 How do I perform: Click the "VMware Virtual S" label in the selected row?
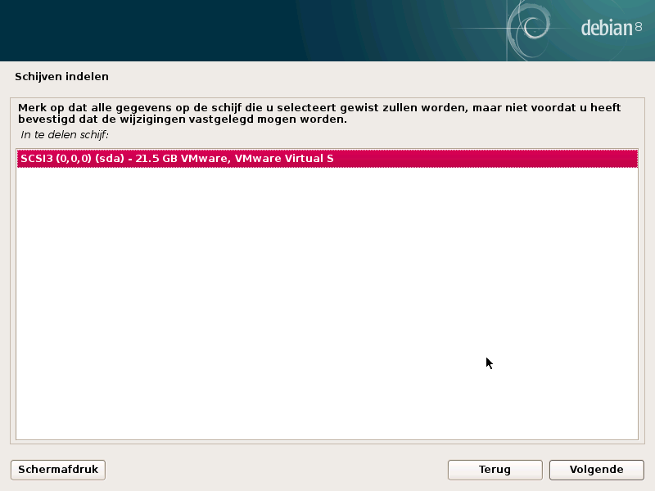pyautogui.click(x=284, y=158)
